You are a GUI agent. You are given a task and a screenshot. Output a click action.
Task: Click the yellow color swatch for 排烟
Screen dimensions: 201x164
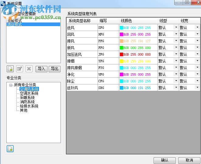(121, 61)
